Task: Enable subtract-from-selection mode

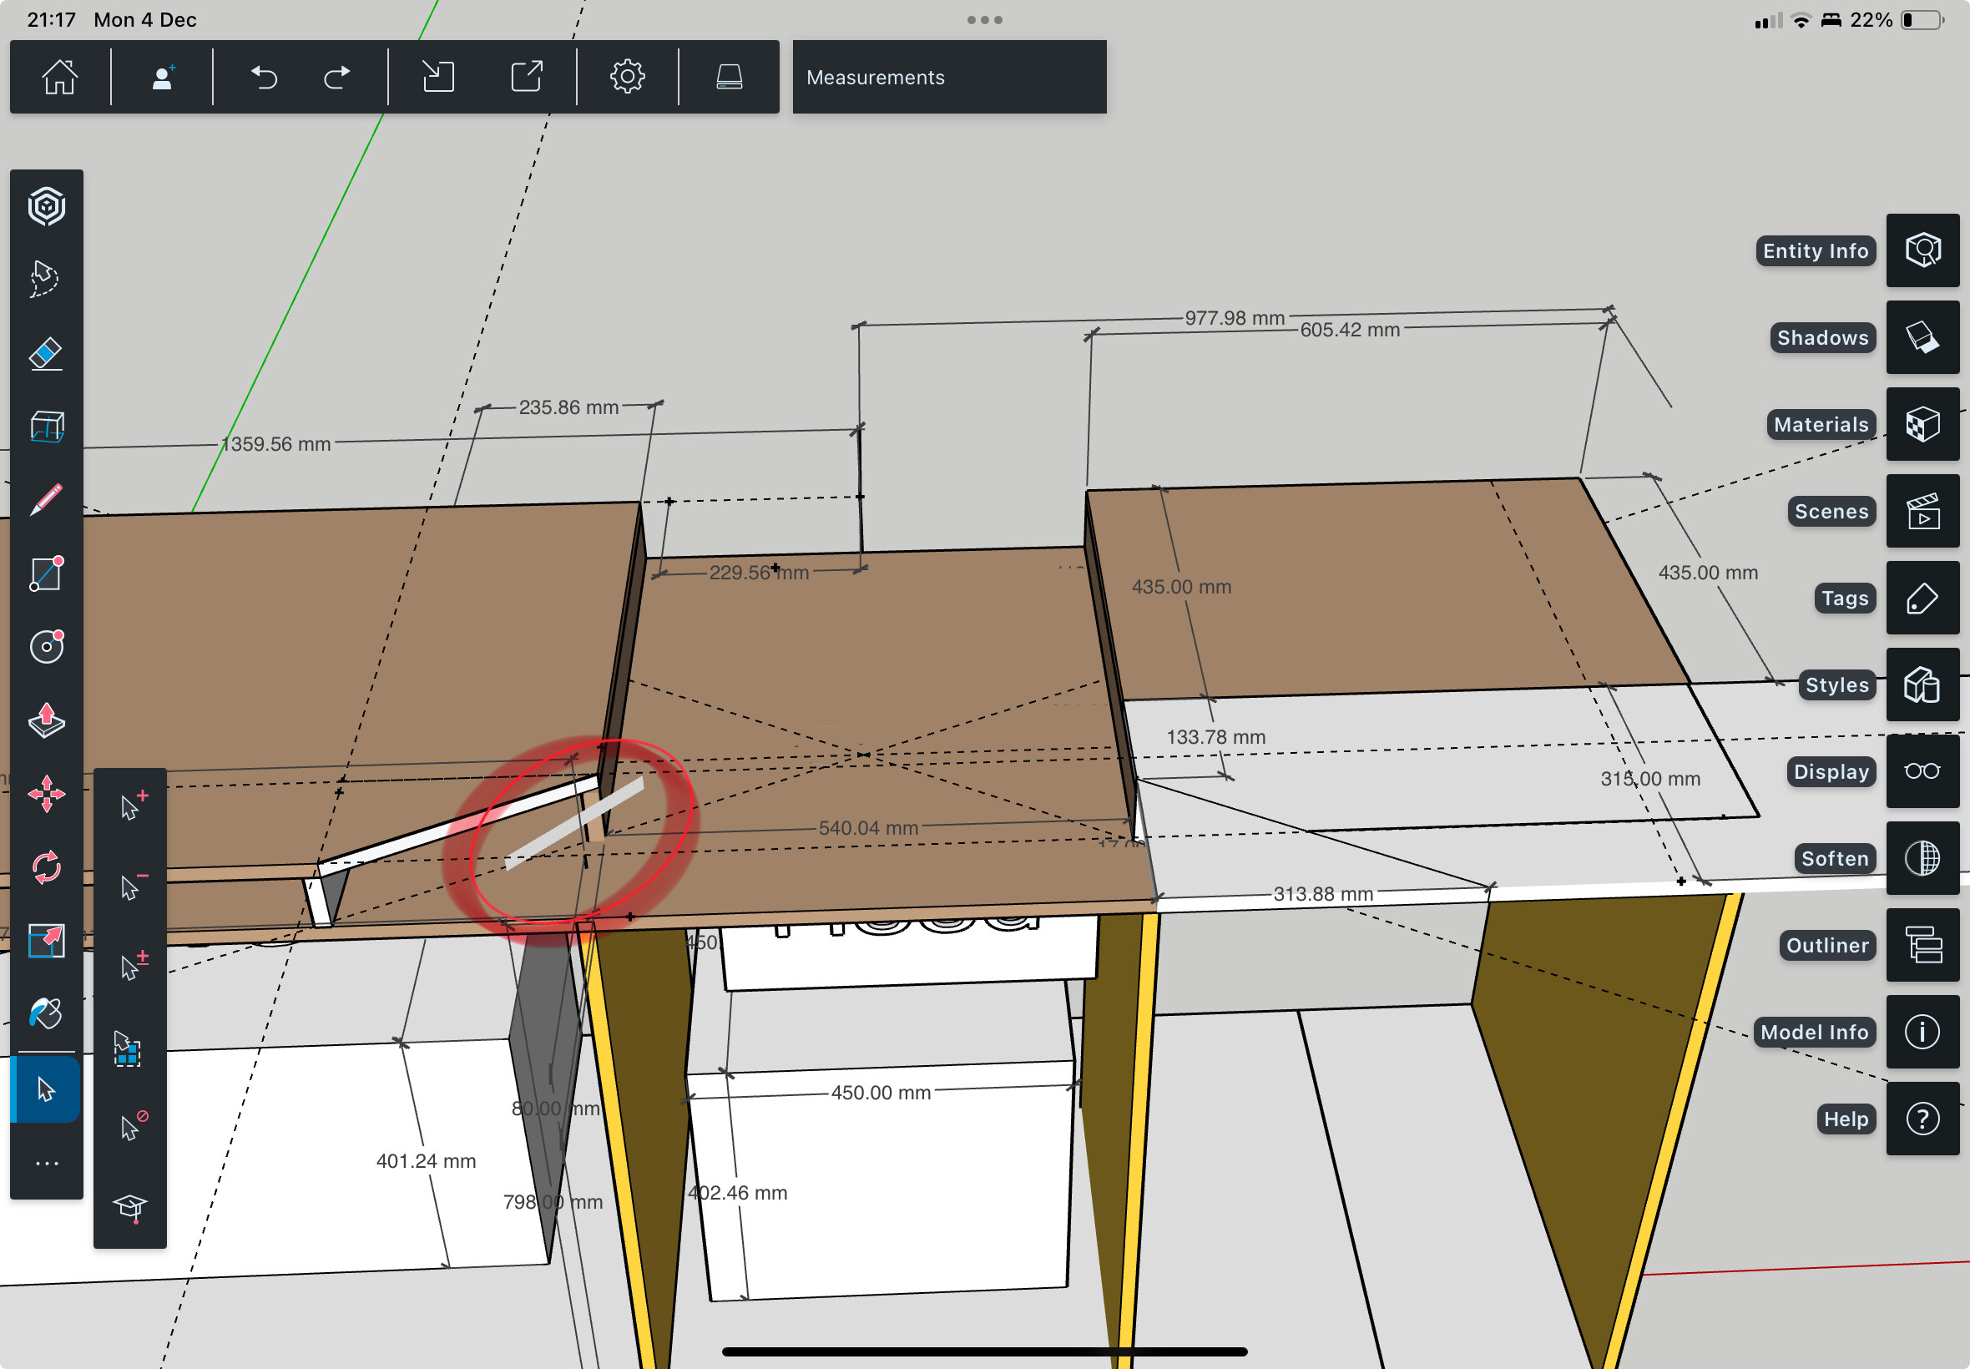Action: click(x=131, y=886)
